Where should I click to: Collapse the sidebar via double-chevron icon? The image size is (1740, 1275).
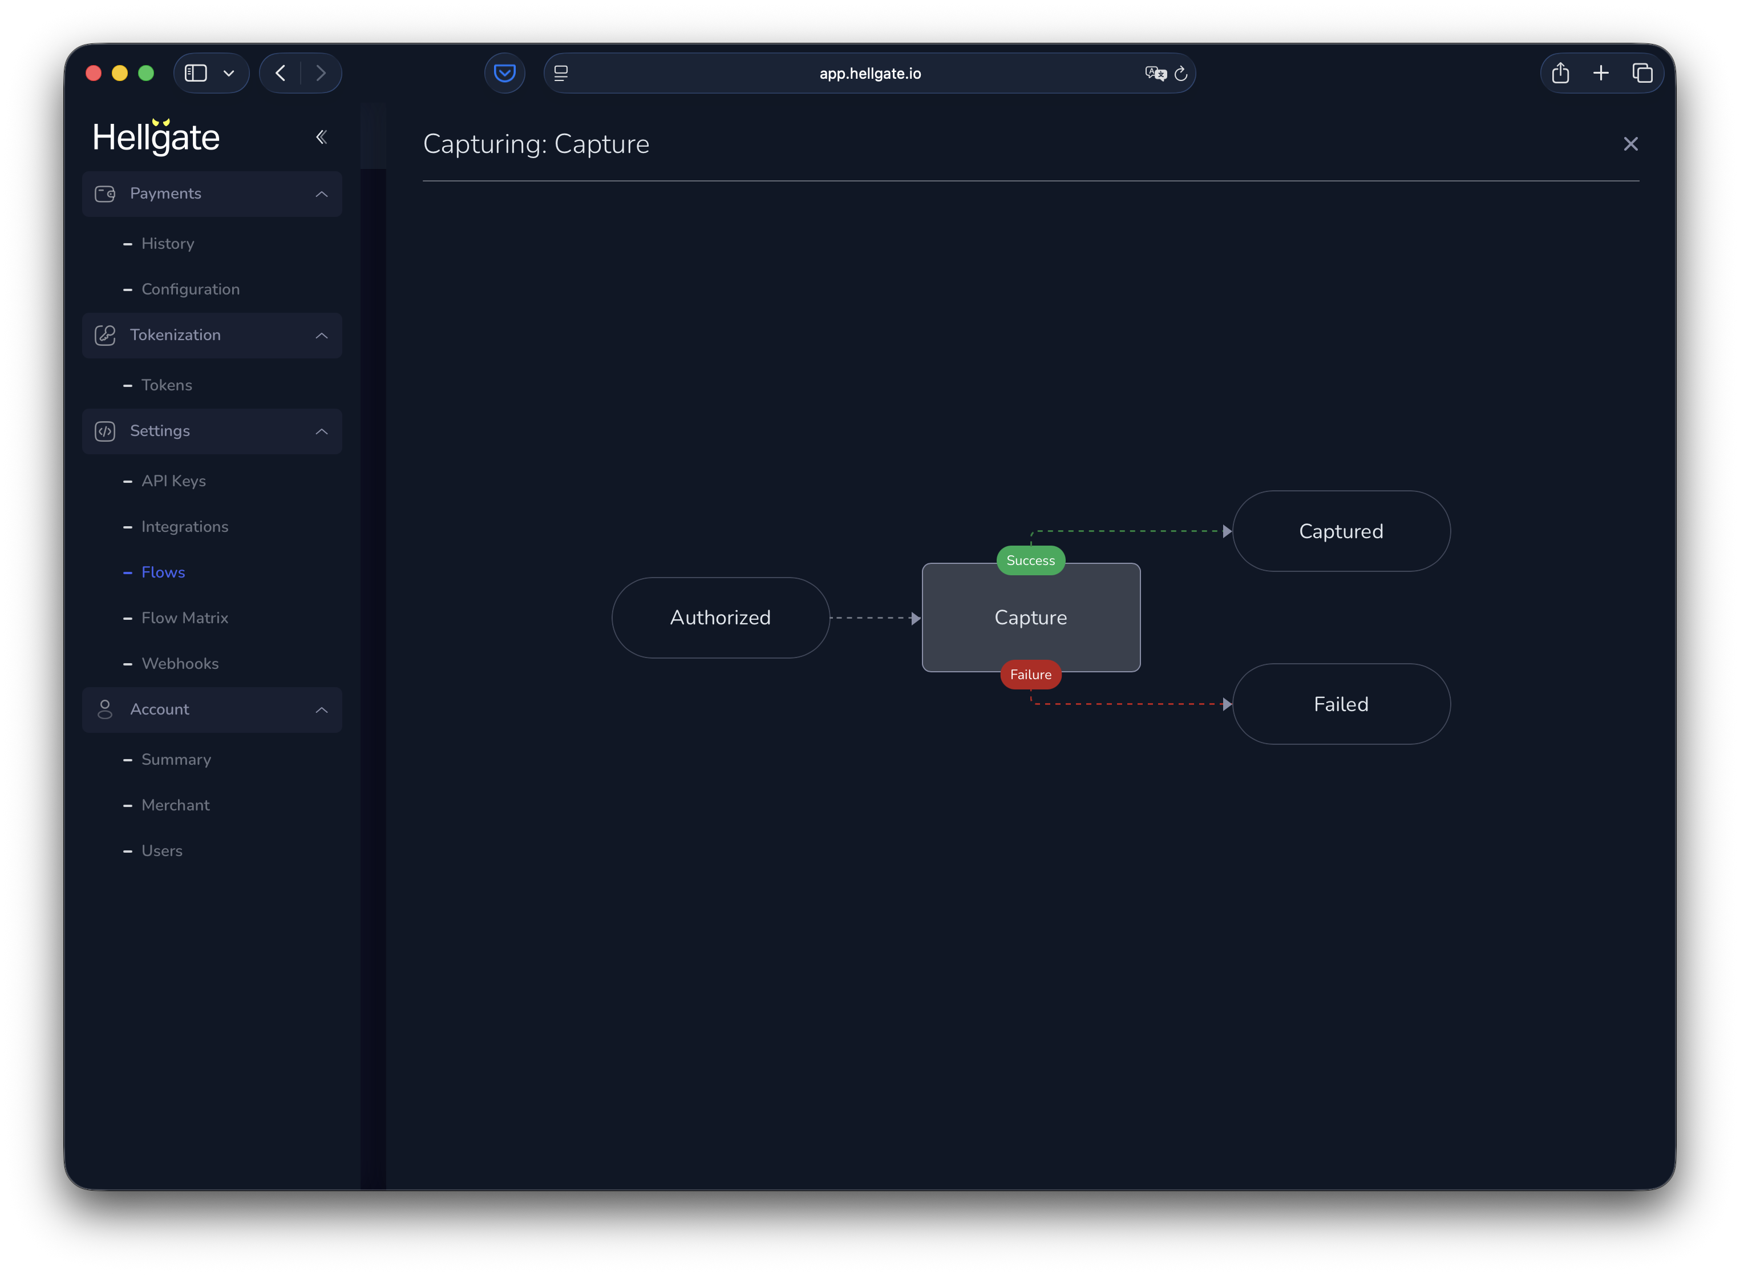click(x=322, y=136)
